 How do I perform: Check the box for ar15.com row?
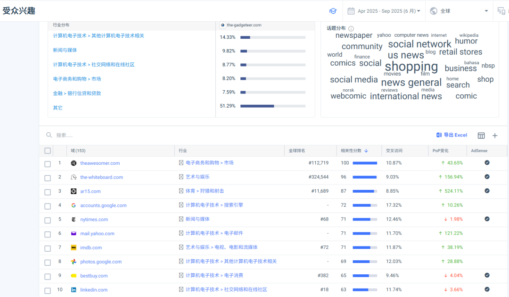pyautogui.click(x=48, y=192)
